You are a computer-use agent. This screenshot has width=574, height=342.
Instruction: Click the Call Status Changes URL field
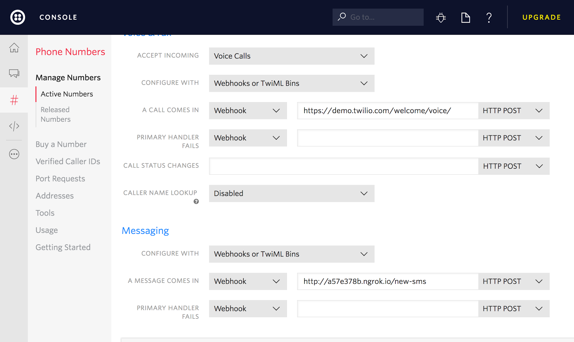(344, 166)
